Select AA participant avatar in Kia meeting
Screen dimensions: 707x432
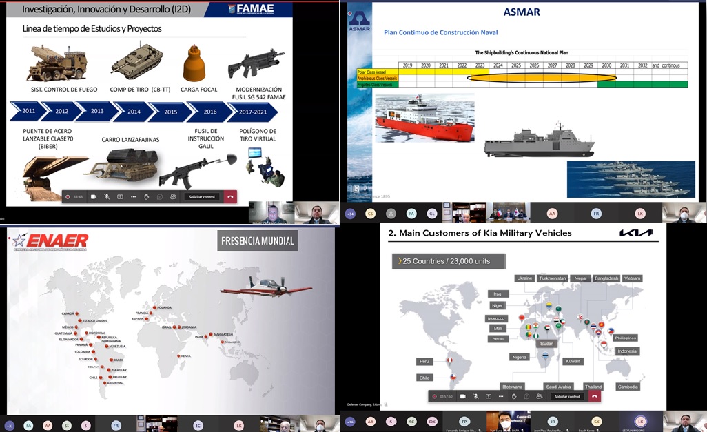pyautogui.click(x=371, y=422)
